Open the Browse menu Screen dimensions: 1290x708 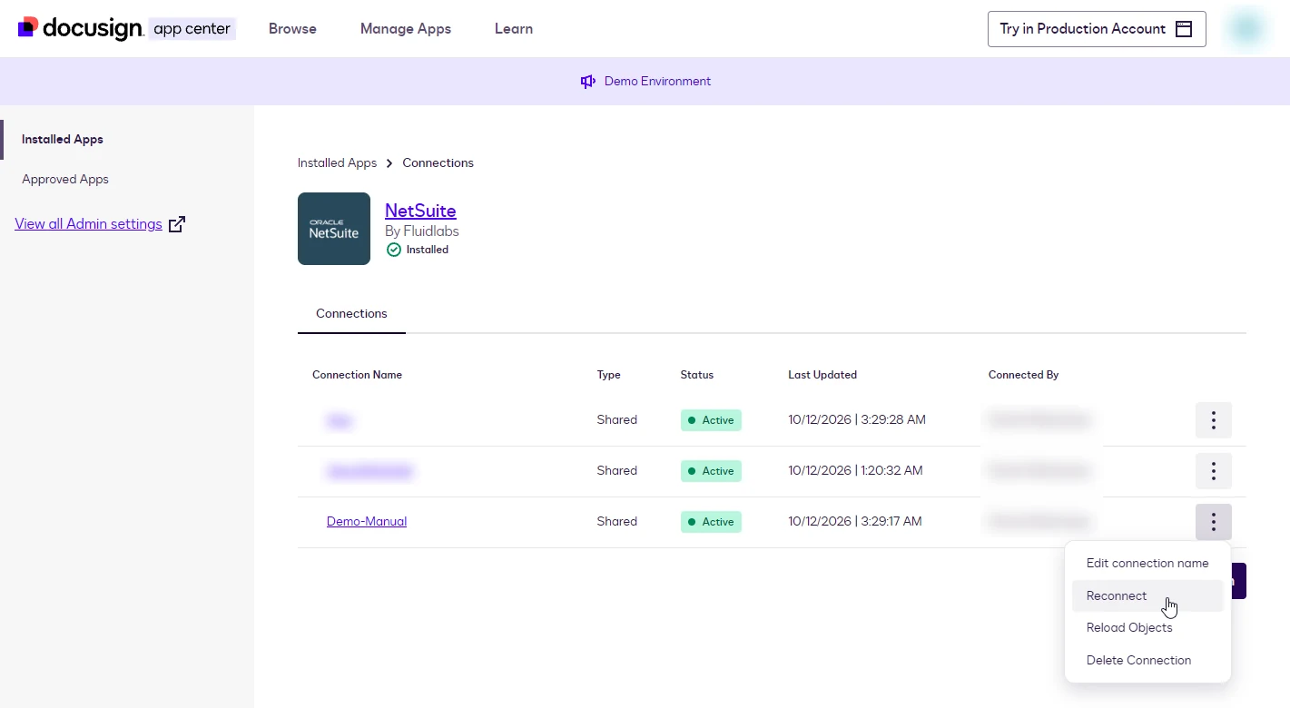point(292,29)
